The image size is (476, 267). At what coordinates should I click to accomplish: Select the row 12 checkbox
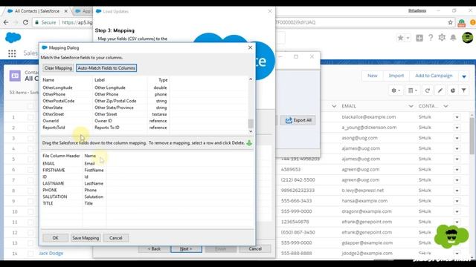tap(30, 232)
